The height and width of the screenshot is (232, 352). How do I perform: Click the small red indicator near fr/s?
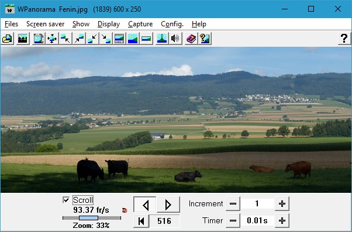(x=125, y=210)
